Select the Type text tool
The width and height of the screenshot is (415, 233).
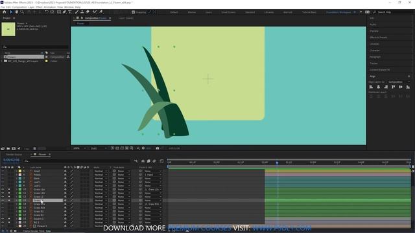pos(70,12)
